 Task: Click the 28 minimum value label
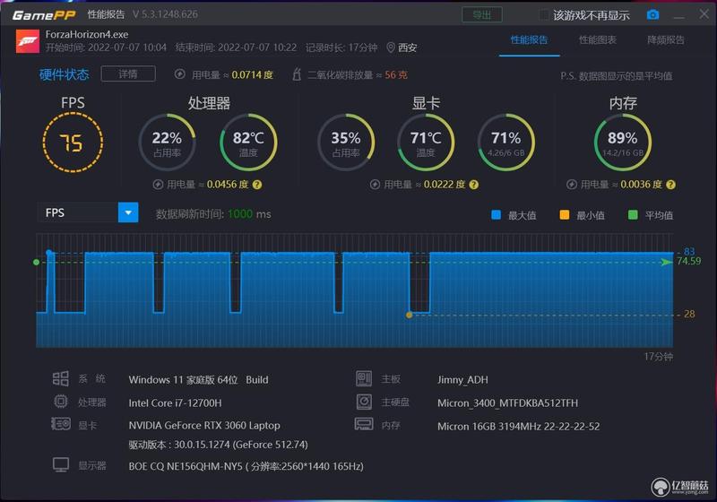689,314
